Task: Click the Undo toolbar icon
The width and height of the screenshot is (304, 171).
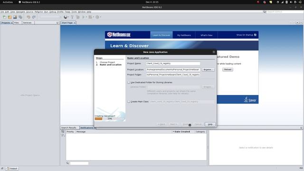Action: tap(28, 17)
